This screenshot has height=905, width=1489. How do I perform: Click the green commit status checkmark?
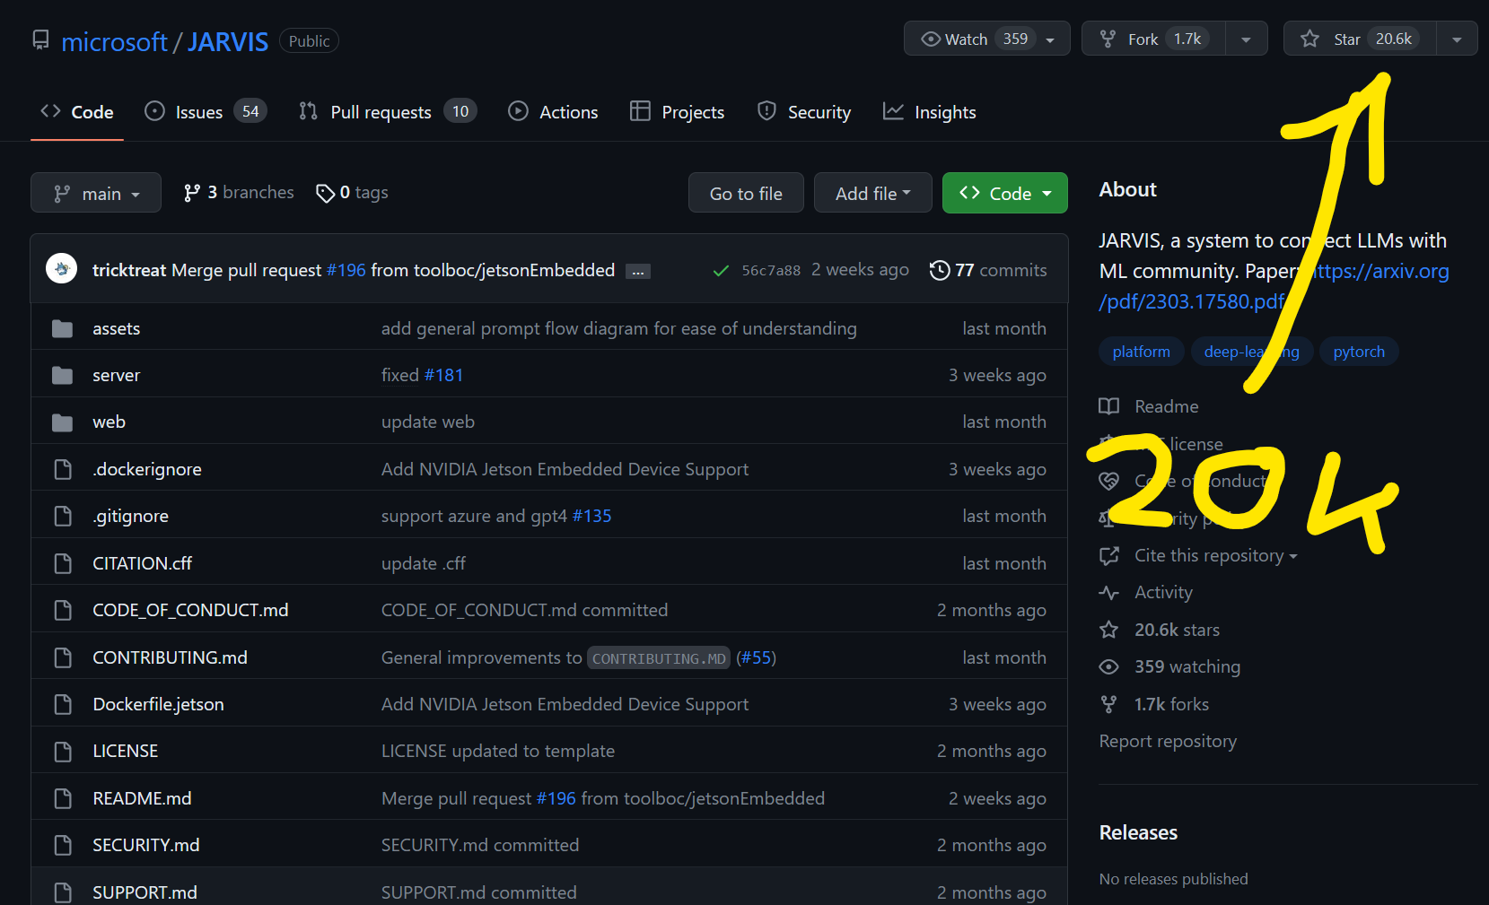click(x=720, y=271)
